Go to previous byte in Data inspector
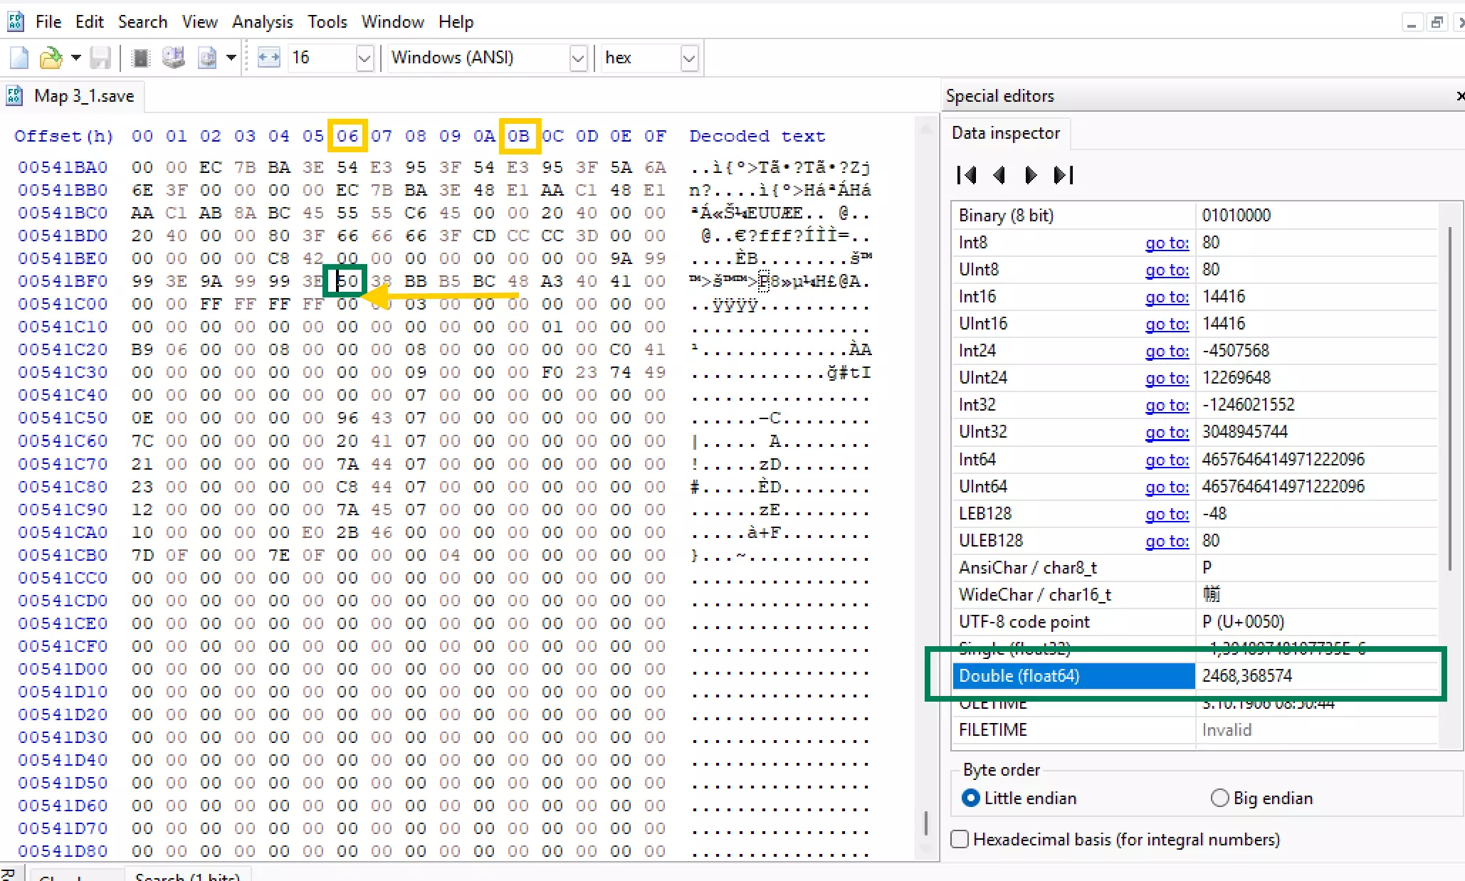 point(999,175)
